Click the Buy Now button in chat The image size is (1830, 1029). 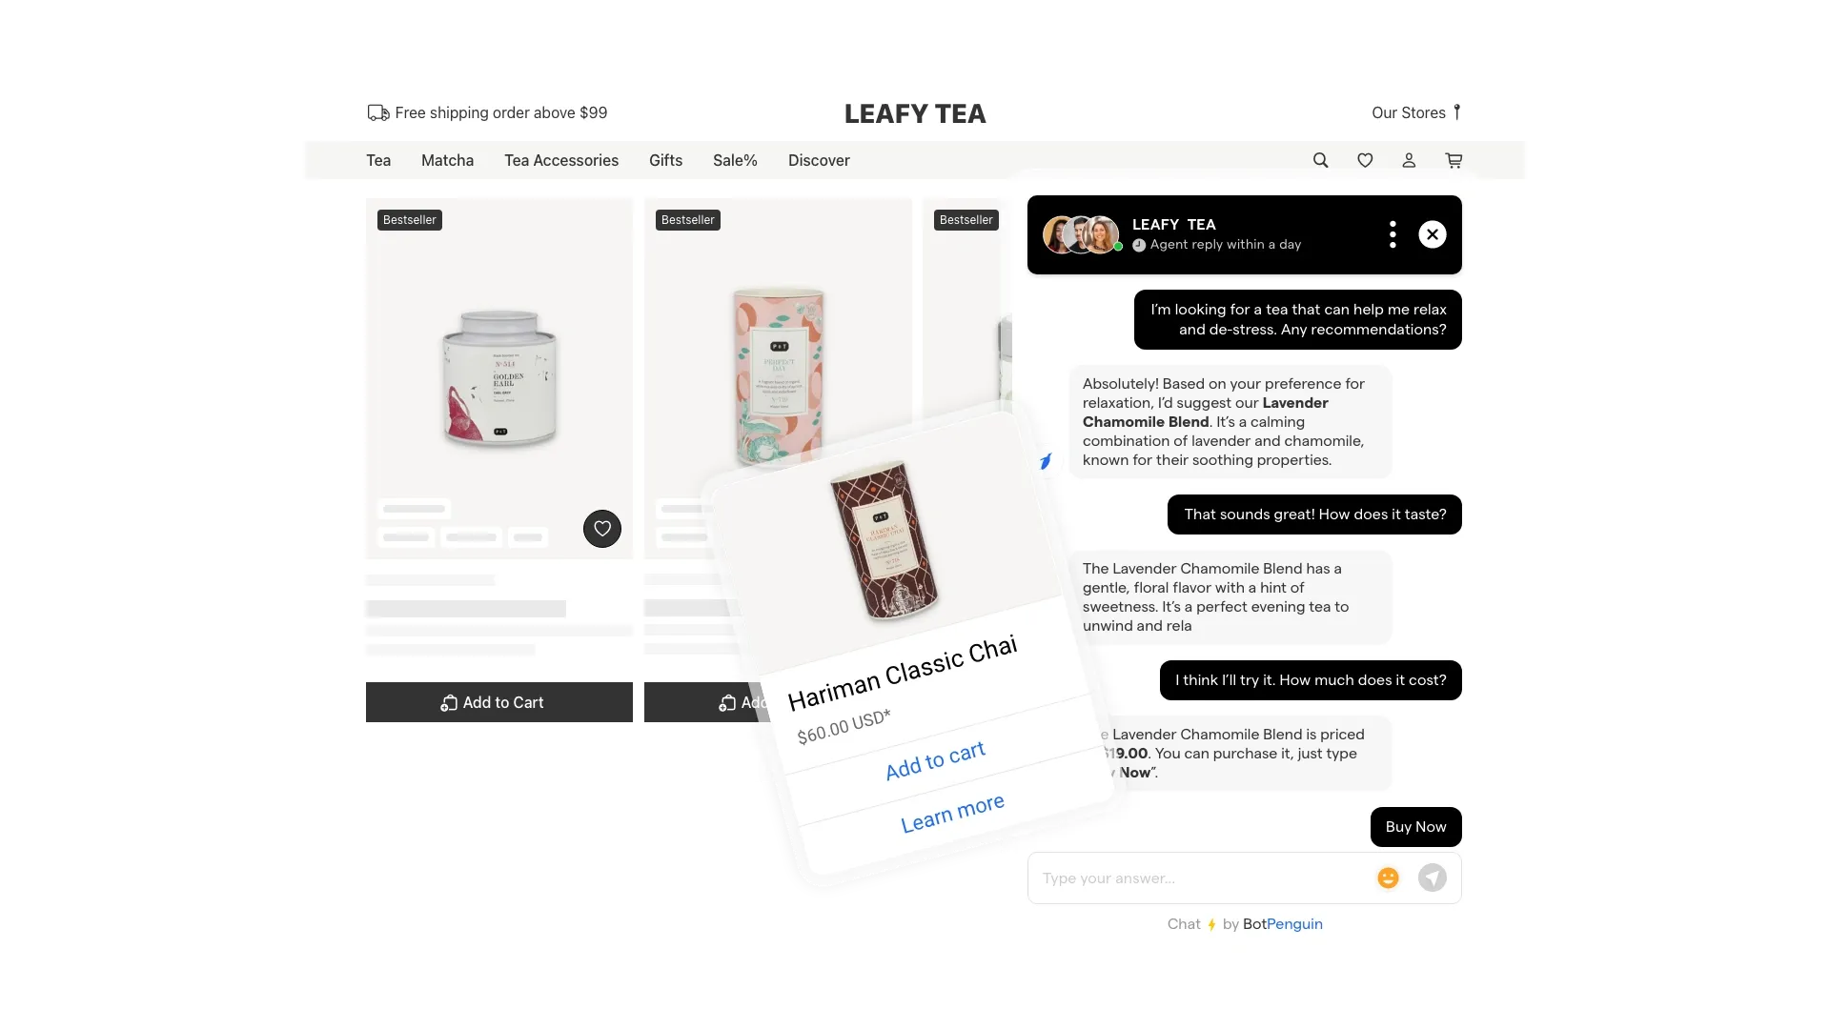coord(1415,825)
